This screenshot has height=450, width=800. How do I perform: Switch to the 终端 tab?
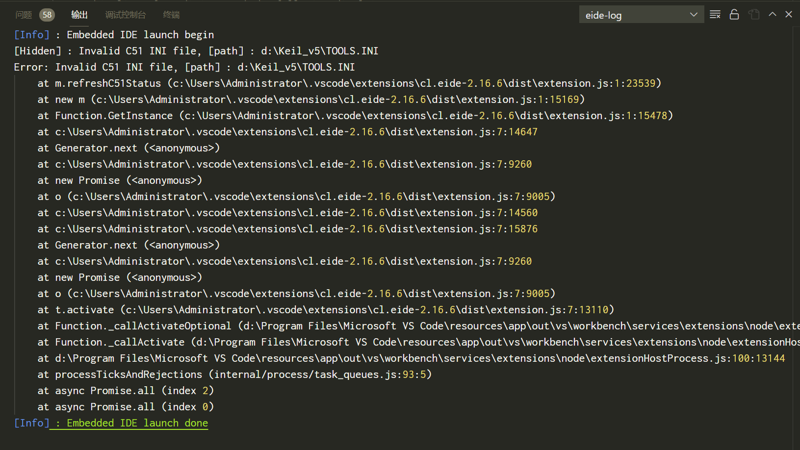point(171,15)
